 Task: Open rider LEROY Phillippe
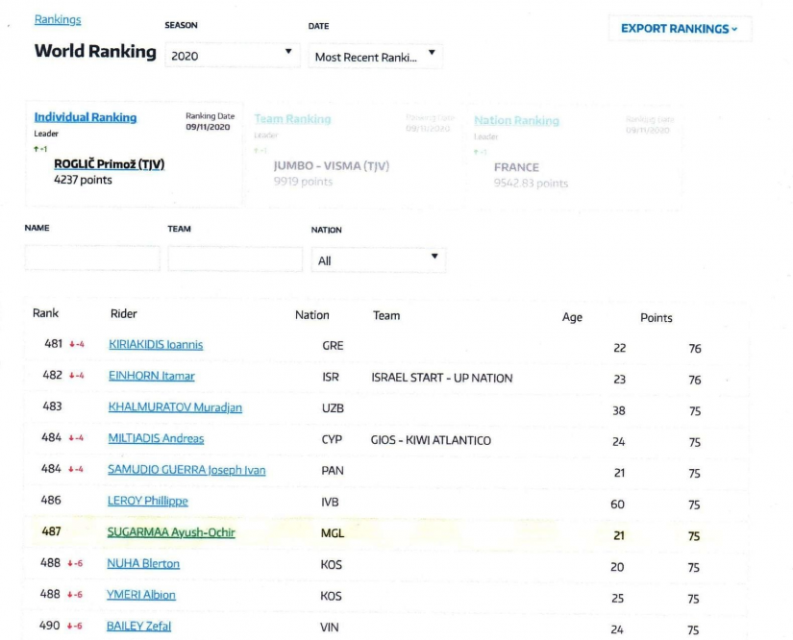point(148,501)
